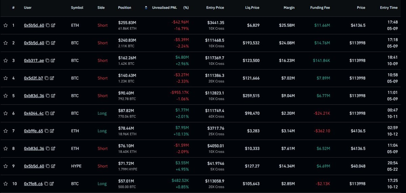Copy the address in row 1
This screenshot has height=193, width=406.
[48, 25]
